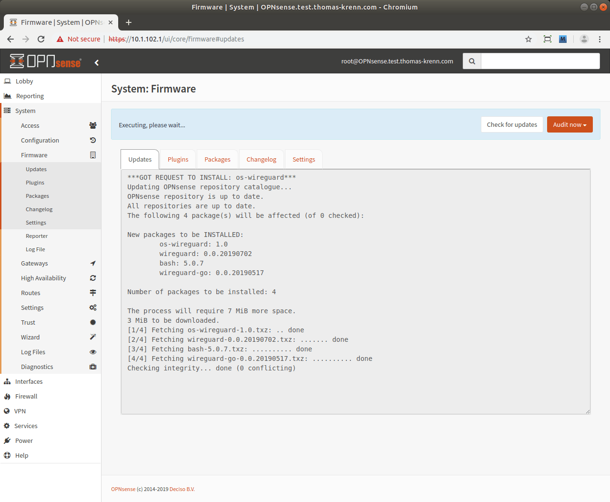Bookmark this page with the star icon
The width and height of the screenshot is (610, 502).
click(x=529, y=39)
